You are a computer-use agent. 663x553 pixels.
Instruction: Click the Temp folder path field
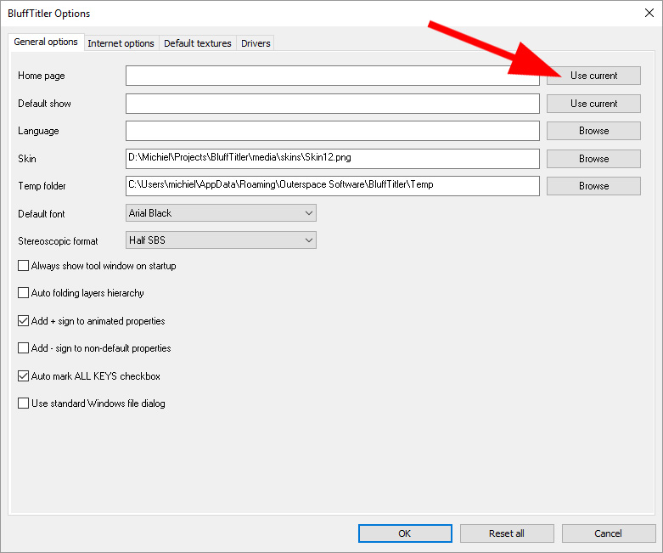[x=332, y=186]
